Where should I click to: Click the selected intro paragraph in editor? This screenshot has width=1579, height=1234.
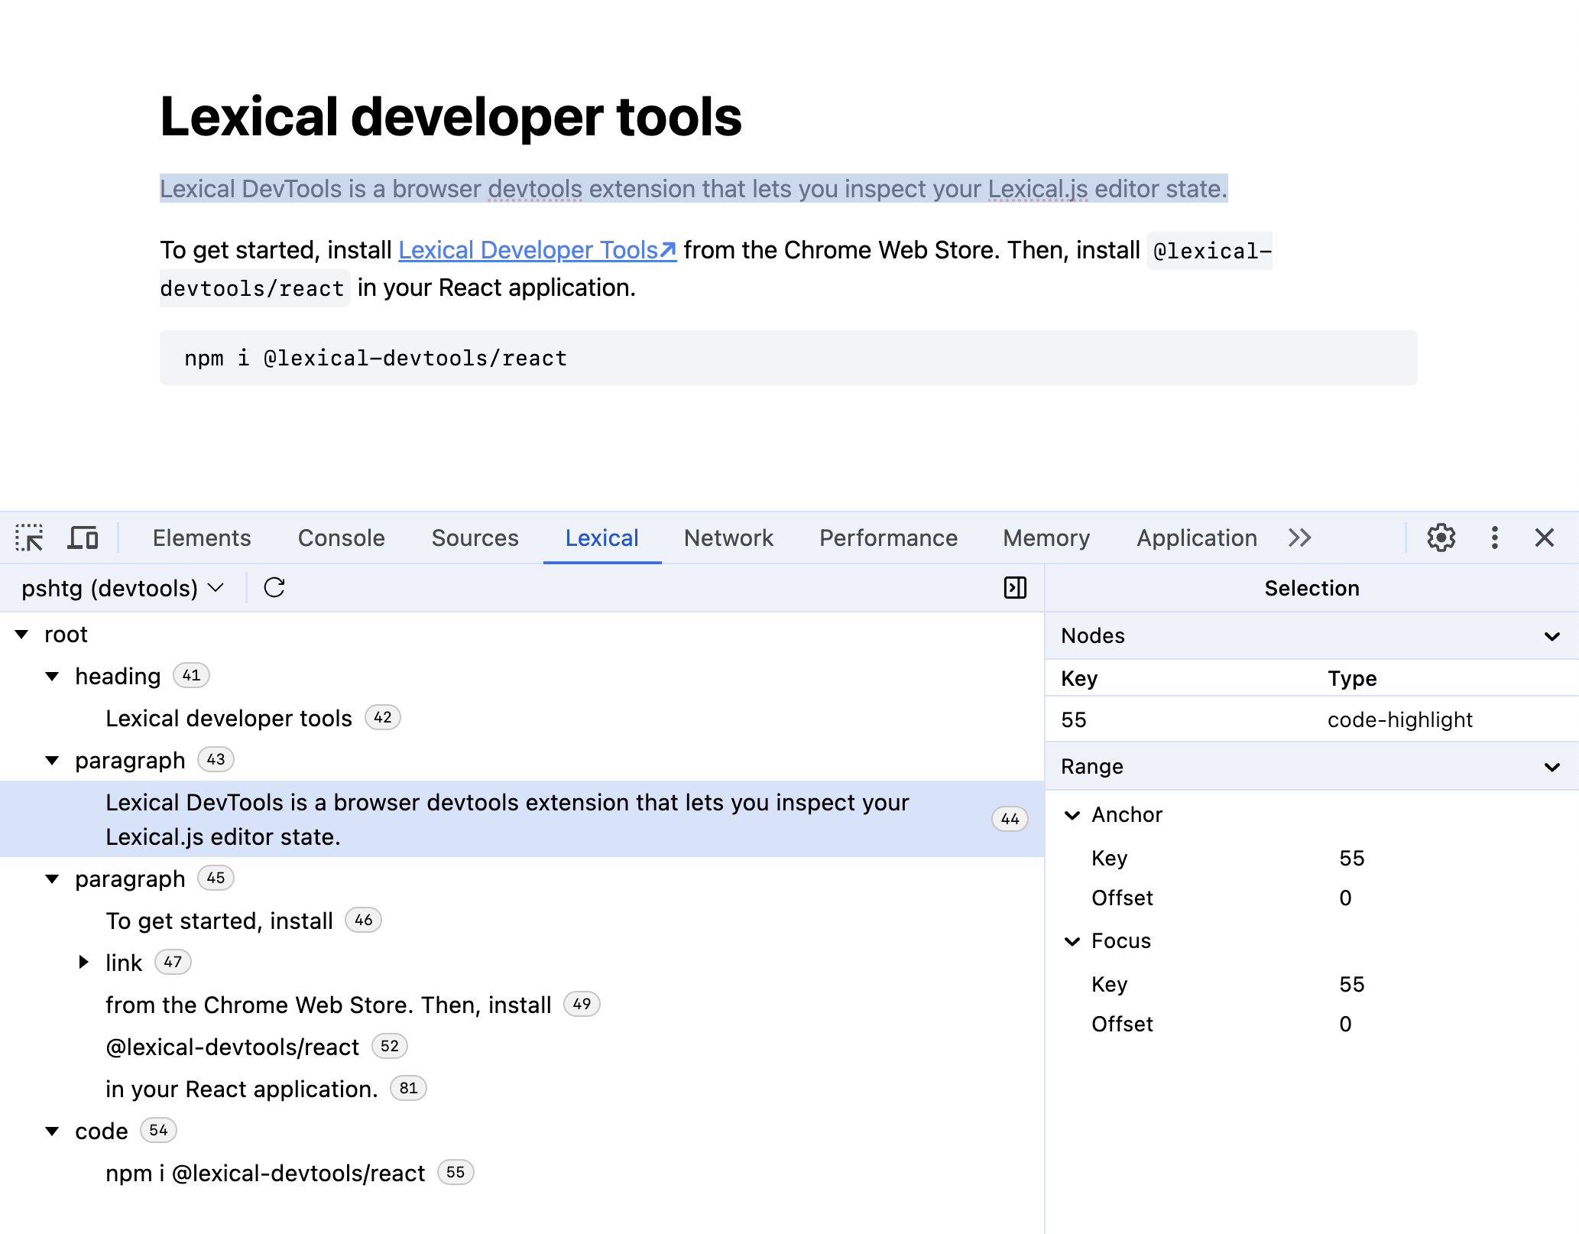click(x=693, y=188)
